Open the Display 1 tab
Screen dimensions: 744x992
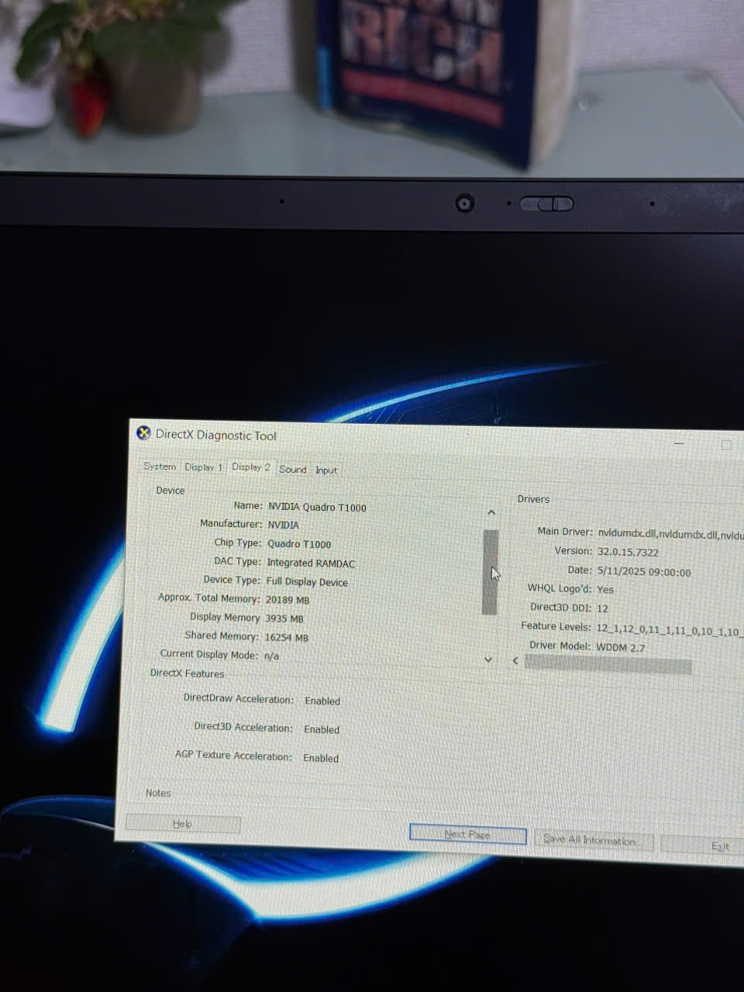pyautogui.click(x=203, y=467)
